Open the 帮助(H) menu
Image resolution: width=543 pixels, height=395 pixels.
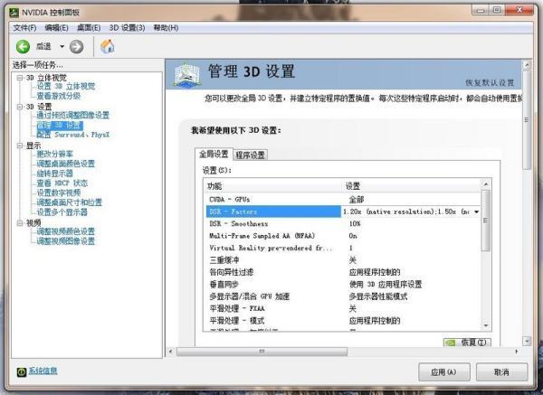[166, 28]
